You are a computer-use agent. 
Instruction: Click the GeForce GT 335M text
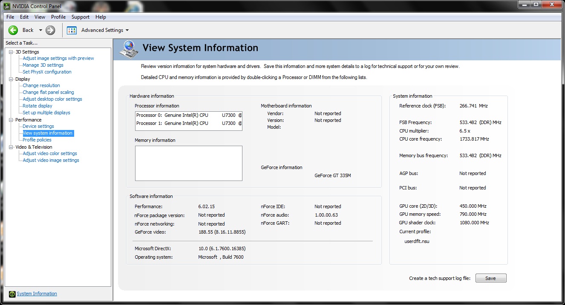click(x=333, y=175)
